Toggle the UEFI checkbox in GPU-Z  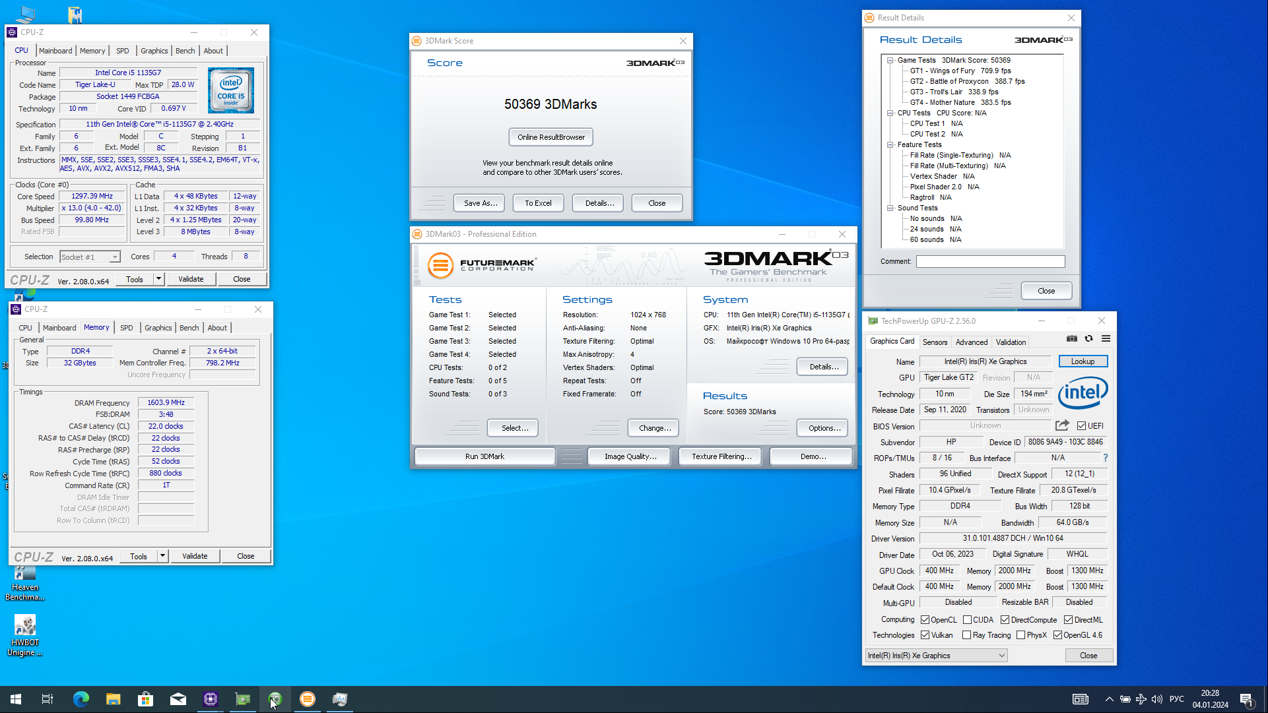coord(1082,425)
